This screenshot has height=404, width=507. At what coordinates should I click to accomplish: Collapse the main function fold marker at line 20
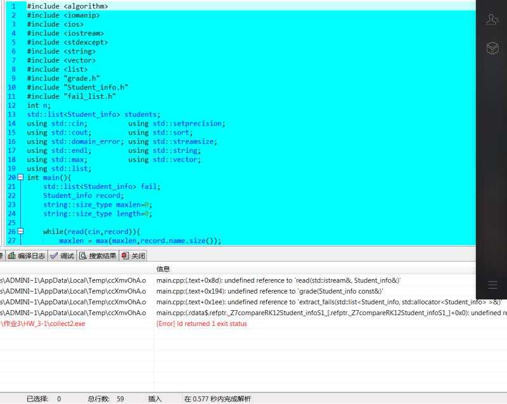20,177
